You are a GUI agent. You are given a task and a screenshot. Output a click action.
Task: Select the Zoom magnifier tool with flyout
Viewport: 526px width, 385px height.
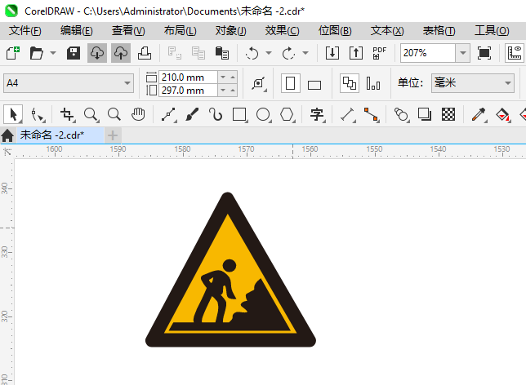click(x=91, y=114)
